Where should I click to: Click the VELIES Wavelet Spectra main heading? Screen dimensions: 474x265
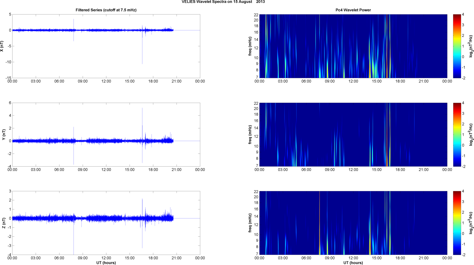point(223,2)
